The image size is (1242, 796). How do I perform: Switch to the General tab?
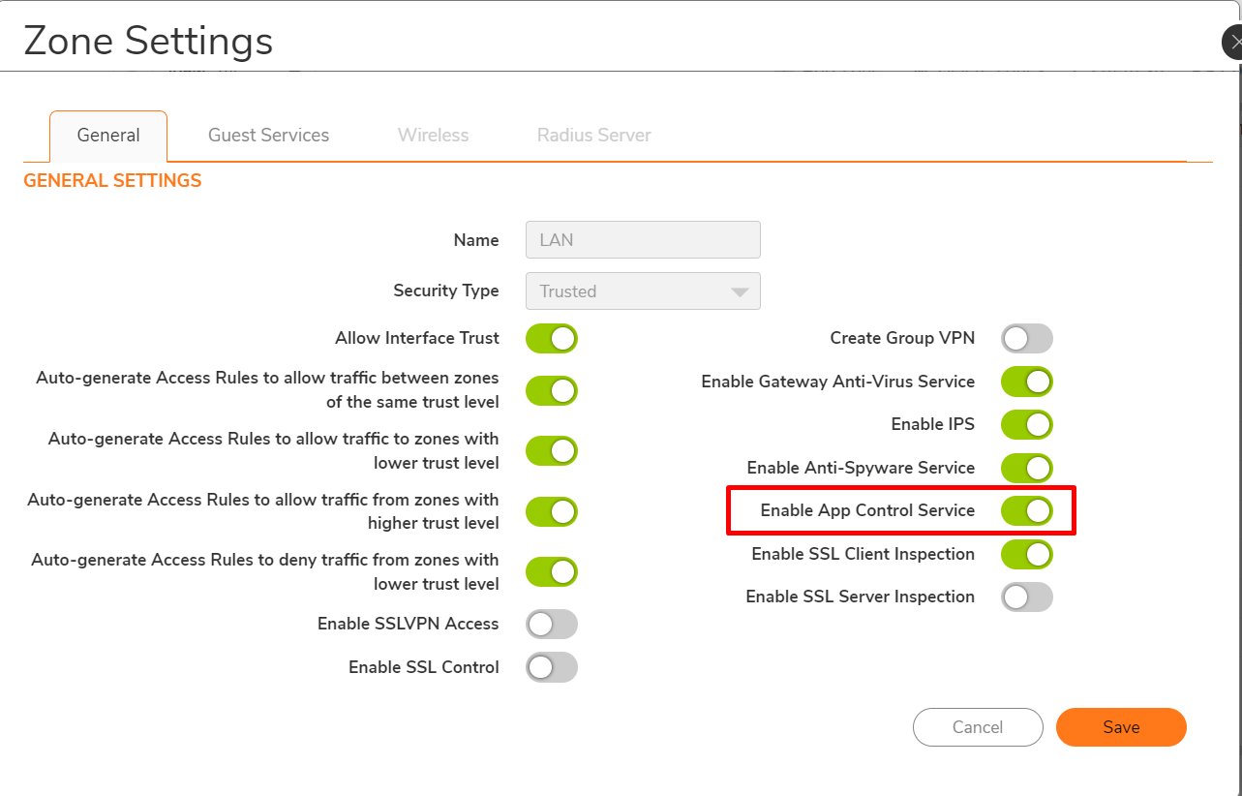(108, 136)
